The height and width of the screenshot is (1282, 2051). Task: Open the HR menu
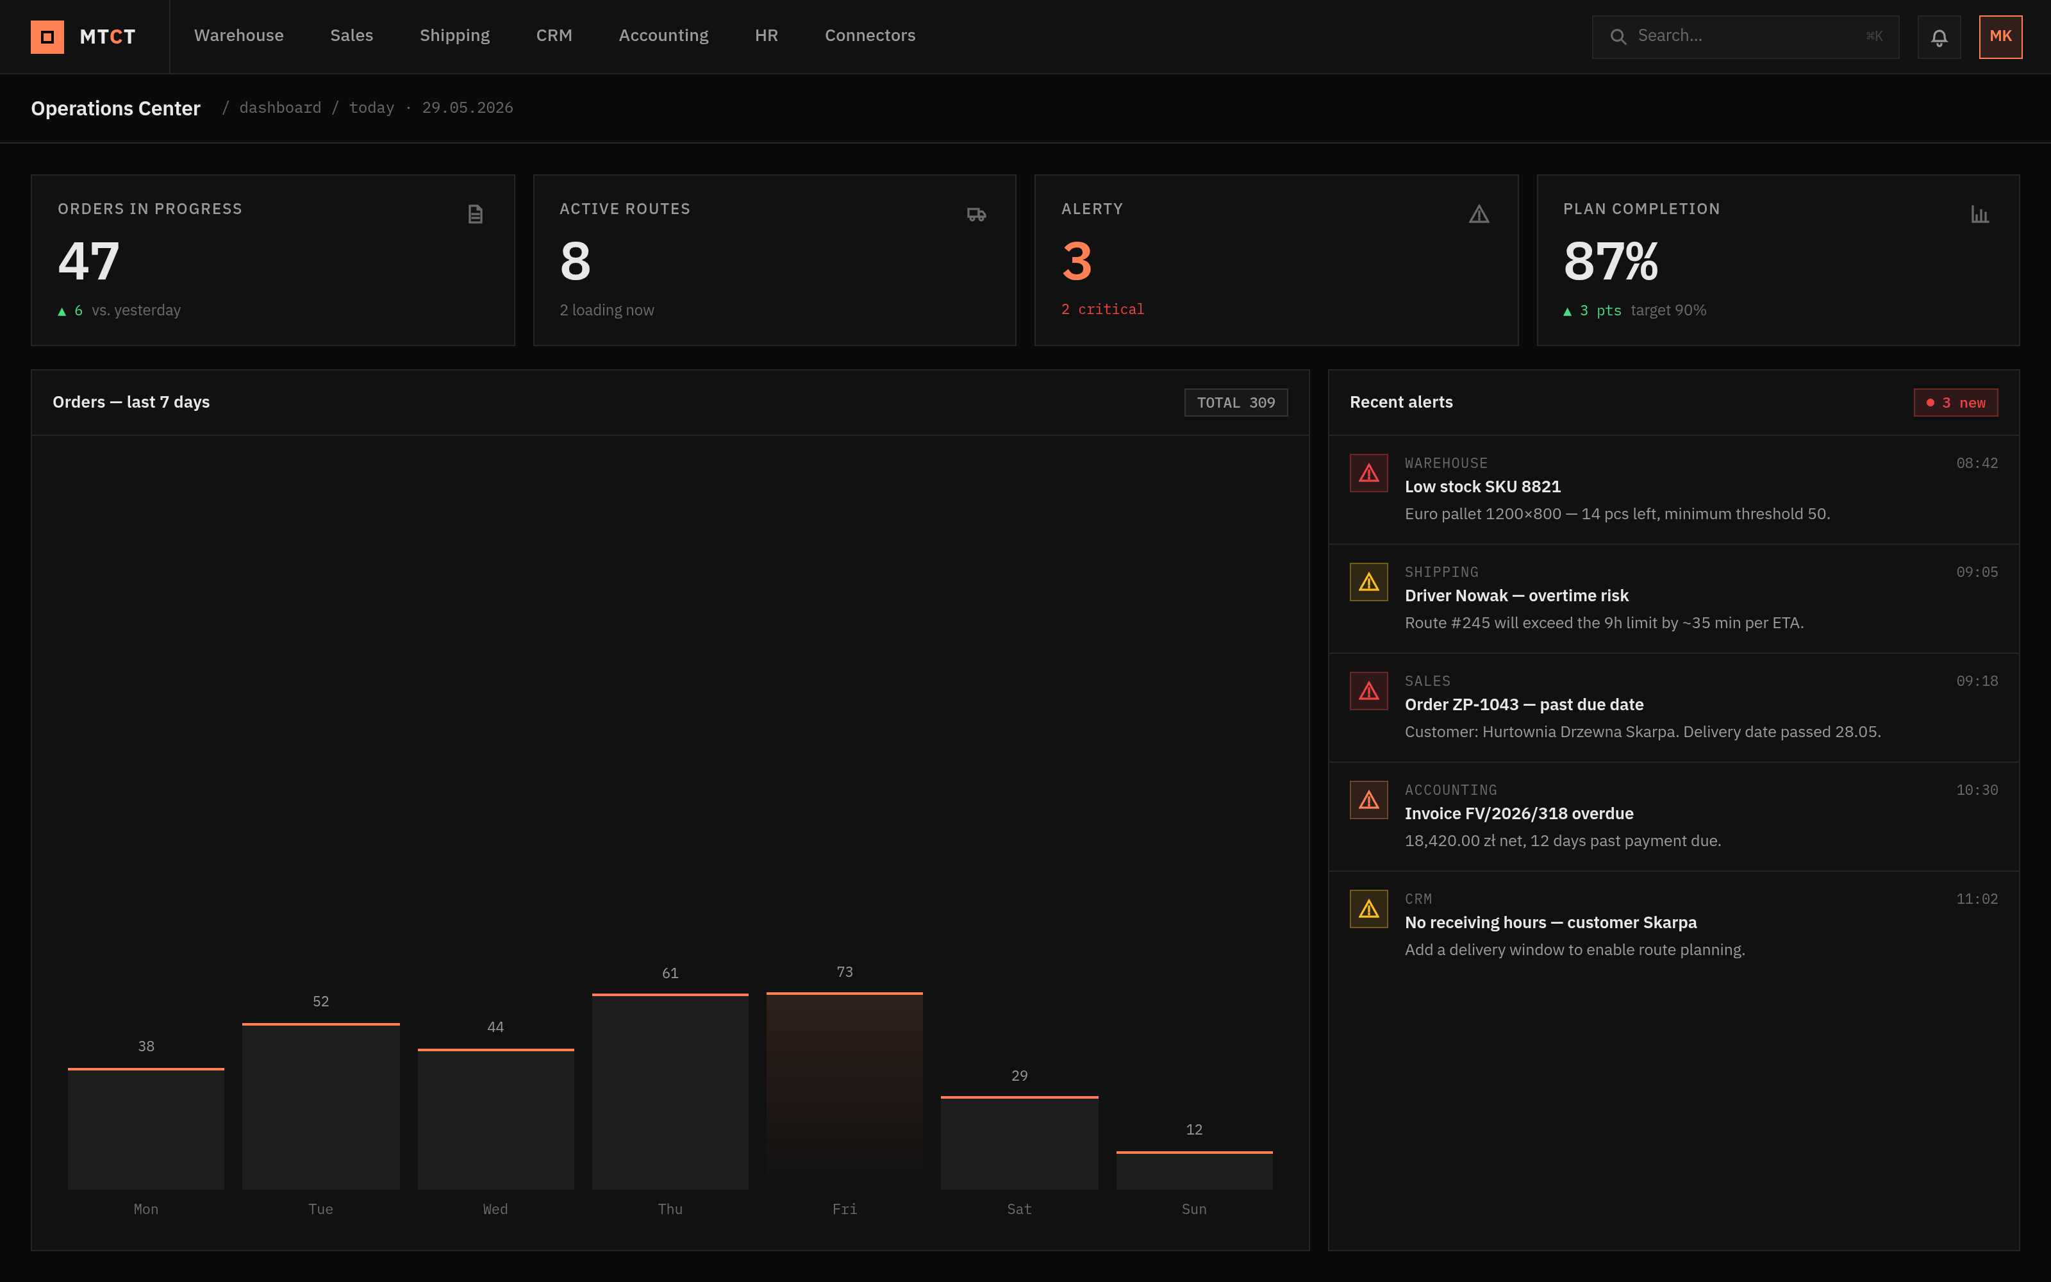[766, 36]
